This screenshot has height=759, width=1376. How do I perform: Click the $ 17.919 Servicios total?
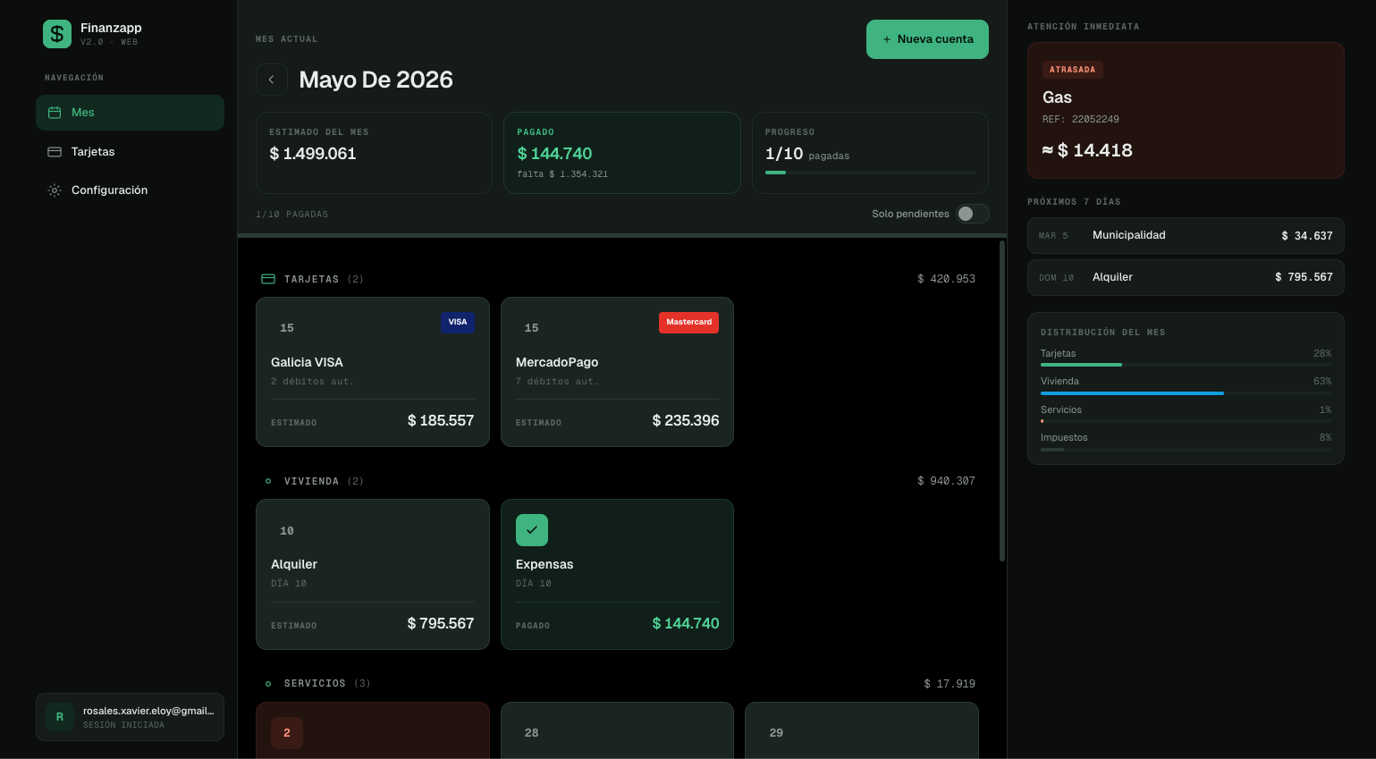pos(950,684)
